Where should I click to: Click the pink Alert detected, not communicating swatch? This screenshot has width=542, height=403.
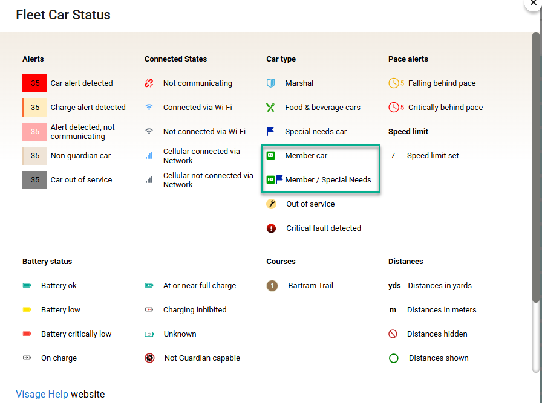coord(34,132)
